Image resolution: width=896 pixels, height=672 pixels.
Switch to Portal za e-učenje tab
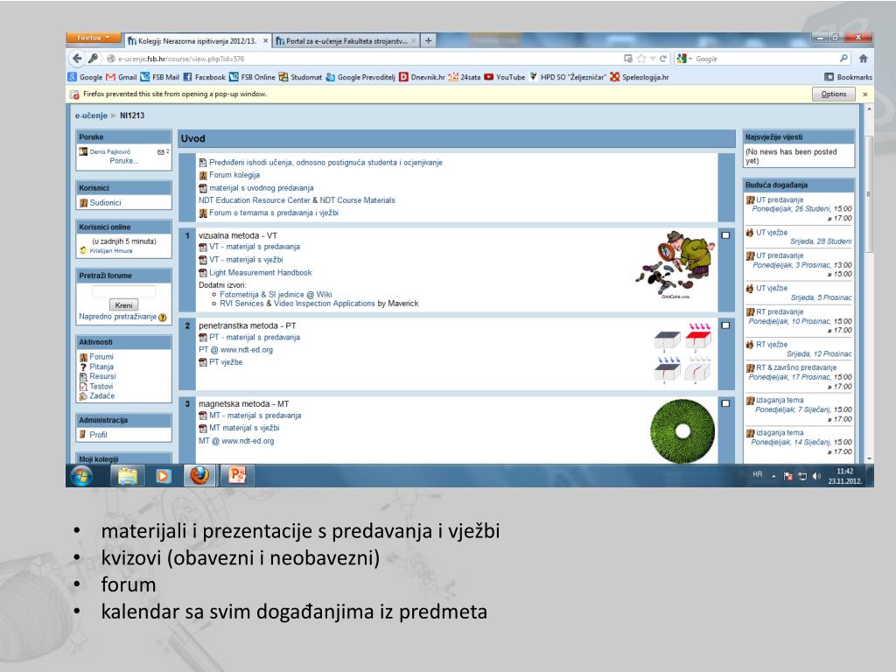pos(346,41)
